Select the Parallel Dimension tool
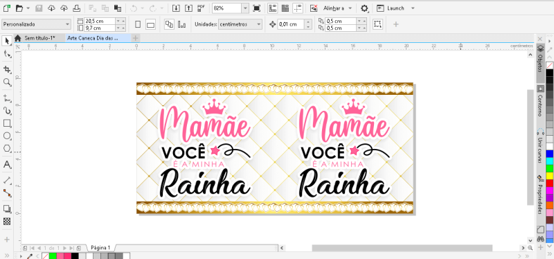The width and height of the screenshot is (554, 259). coord(7,181)
